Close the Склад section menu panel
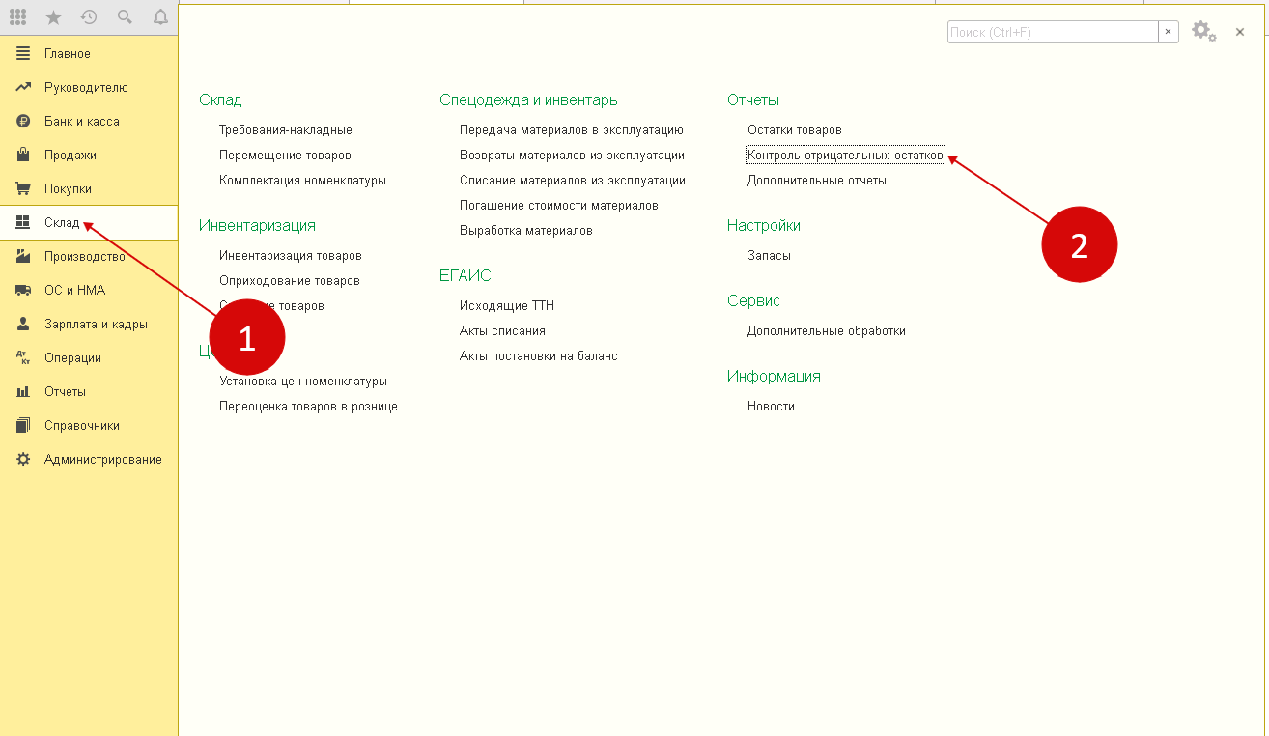The width and height of the screenshot is (1269, 736). point(1240,32)
